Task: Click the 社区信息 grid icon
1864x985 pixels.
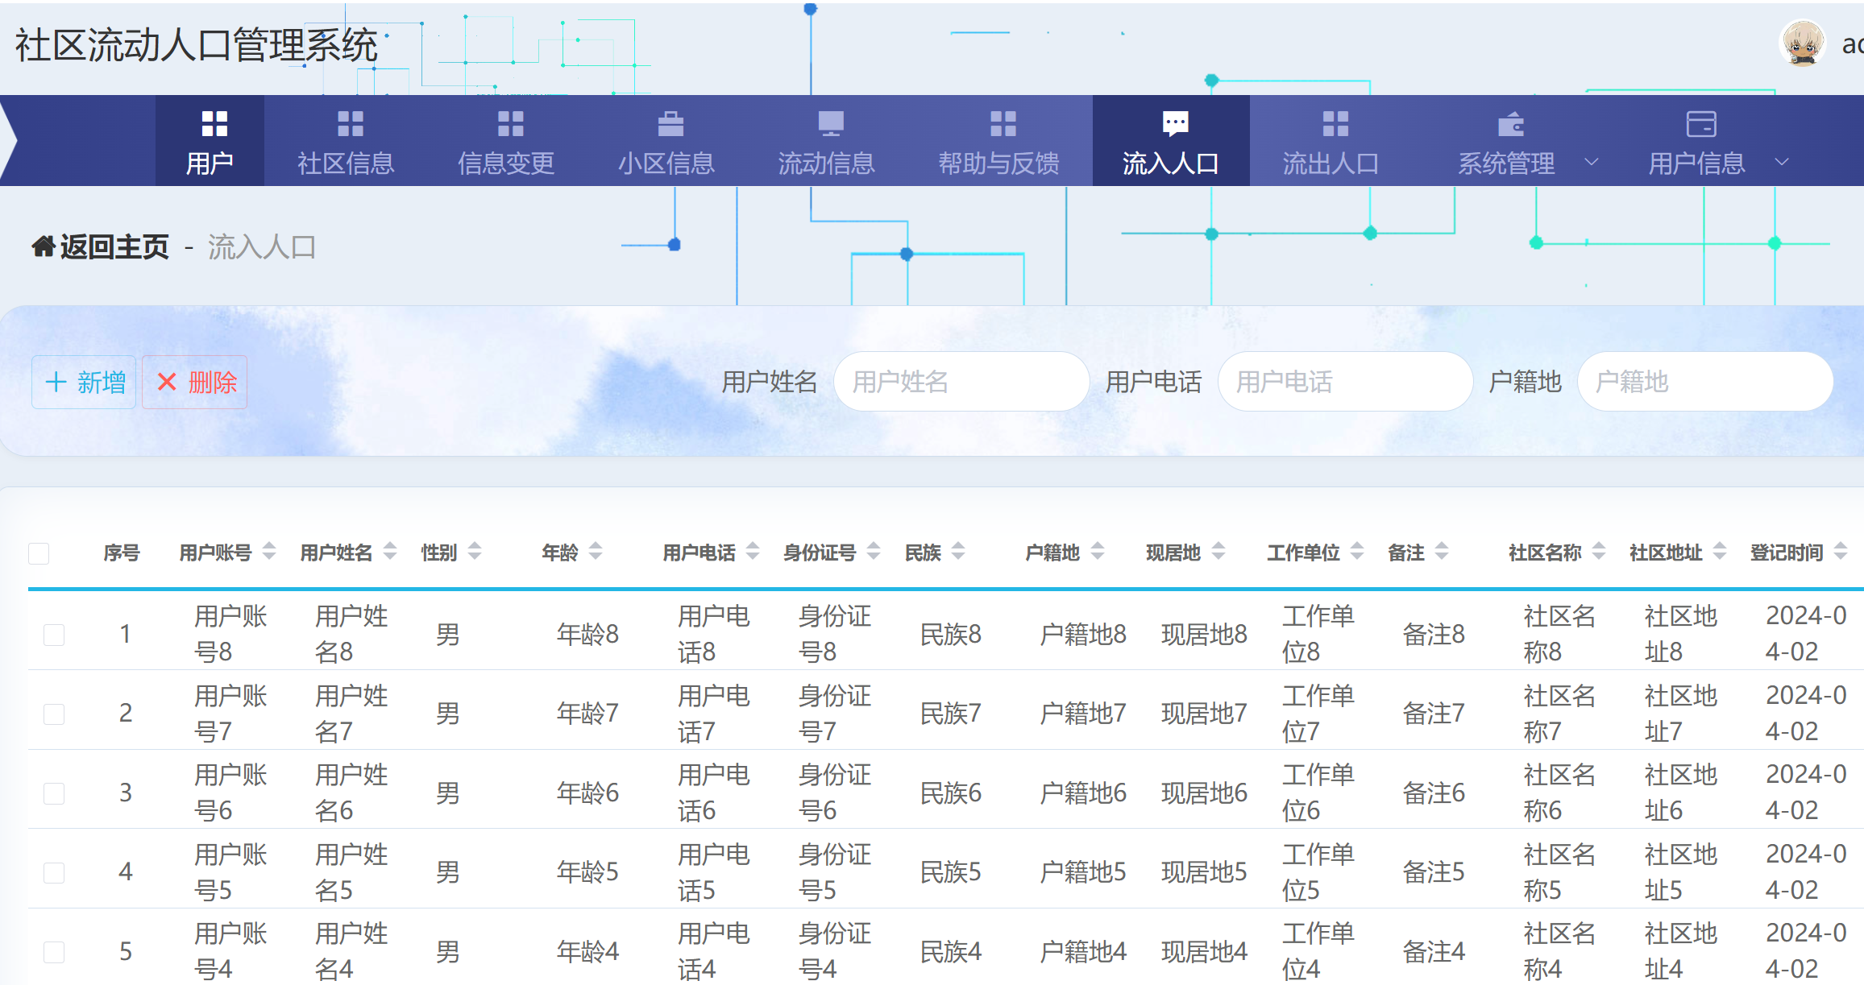Action: [351, 124]
